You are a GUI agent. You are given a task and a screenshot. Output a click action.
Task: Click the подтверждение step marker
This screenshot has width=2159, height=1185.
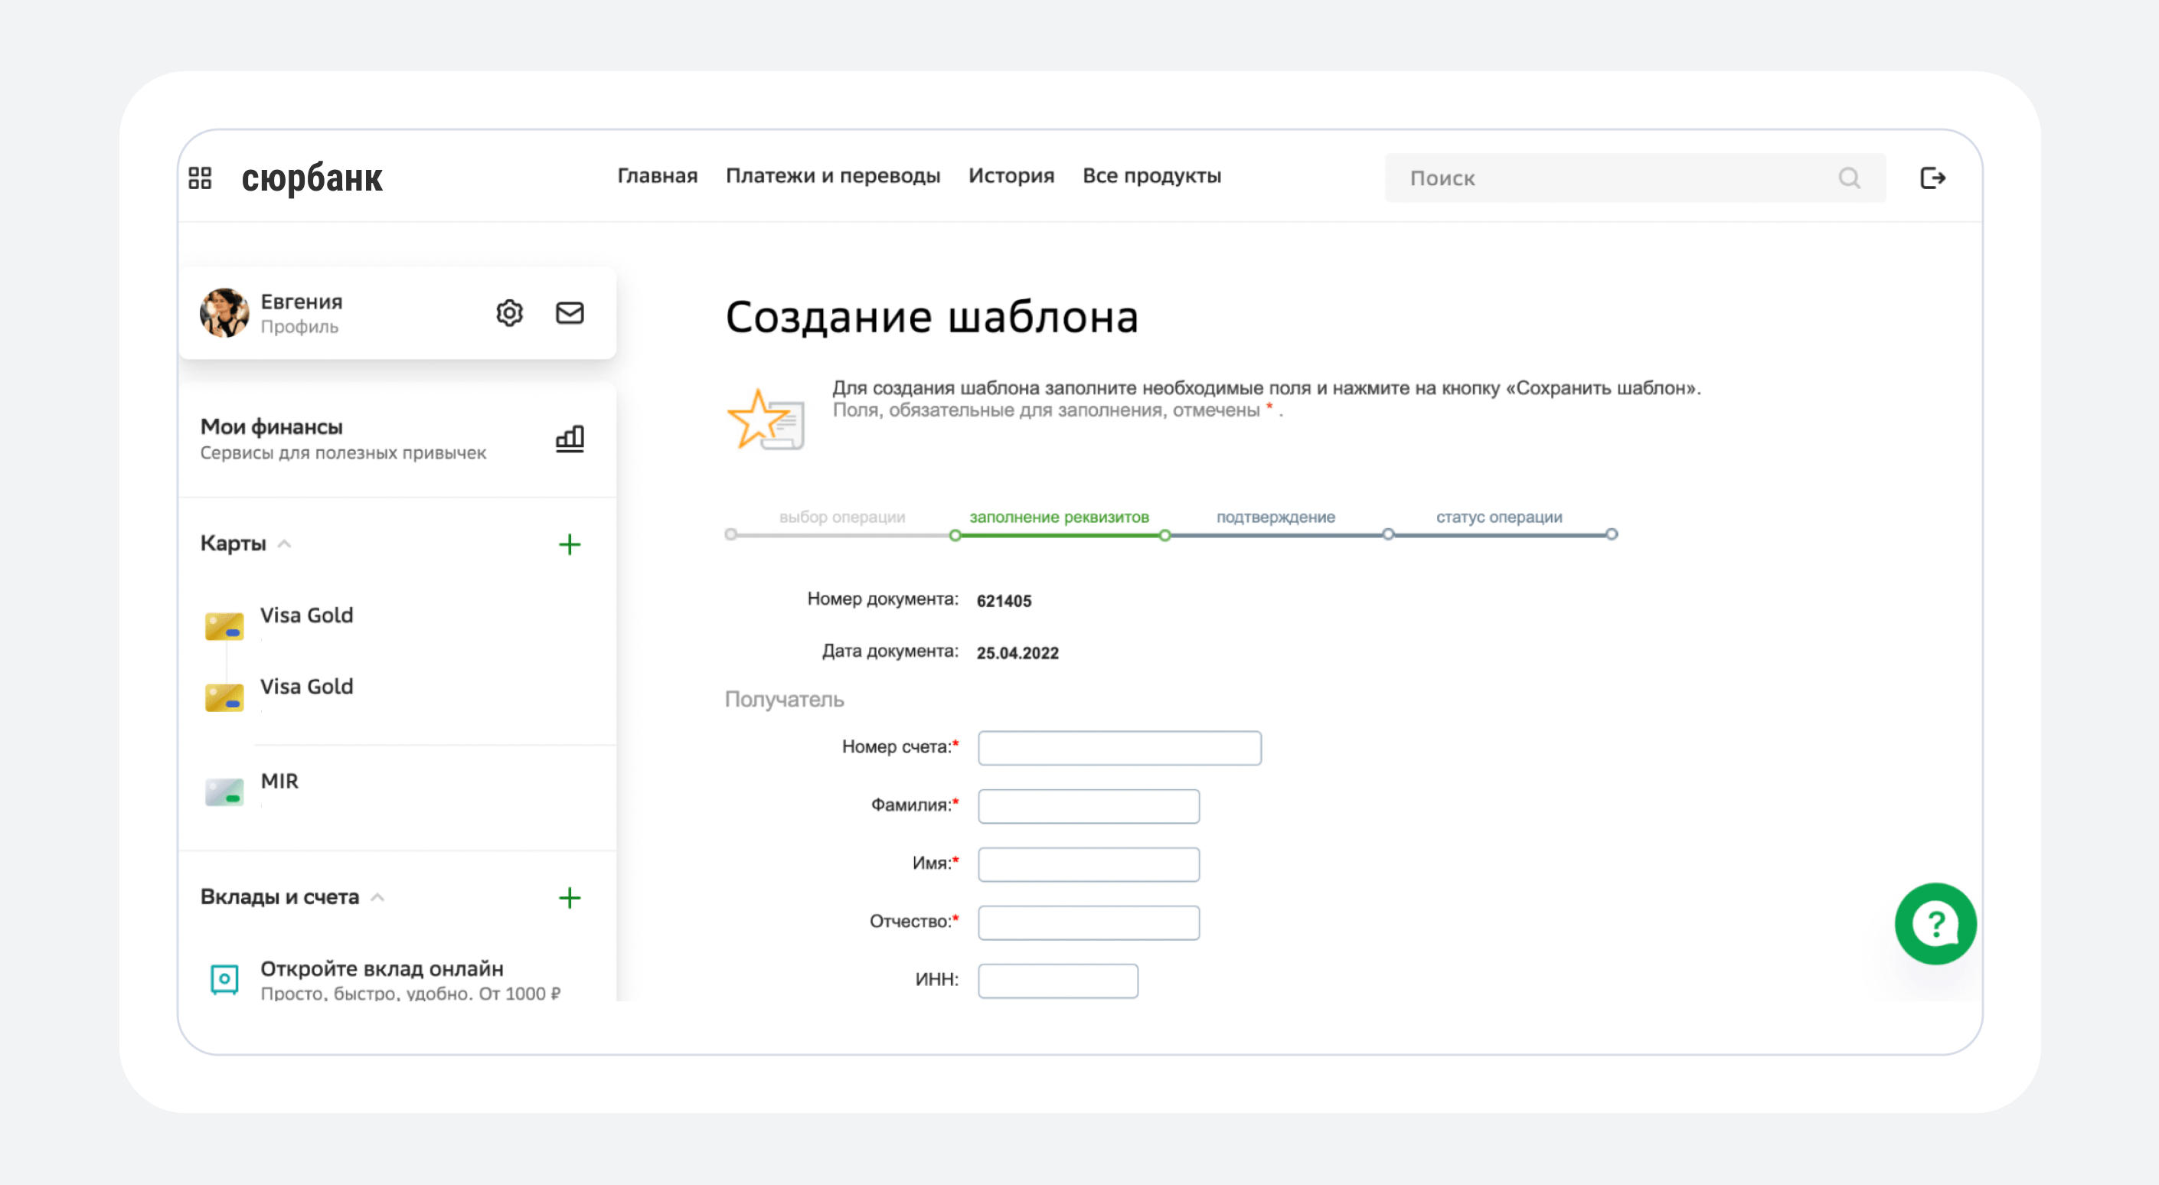[x=1275, y=517]
